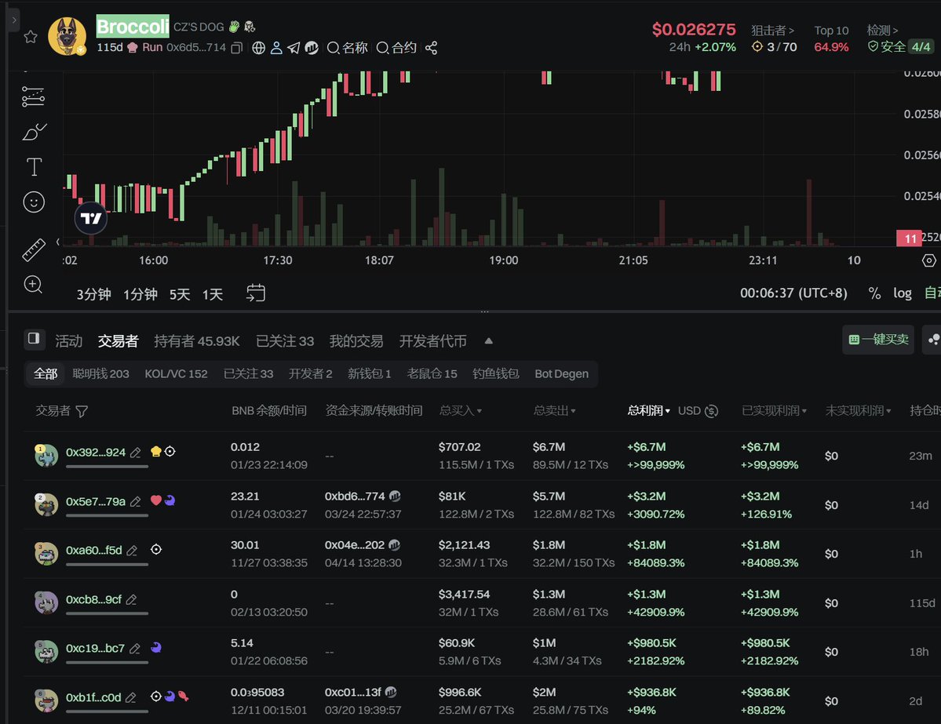941x724 pixels.
Task: Click the TradingView logo on the chart
Action: (x=90, y=218)
